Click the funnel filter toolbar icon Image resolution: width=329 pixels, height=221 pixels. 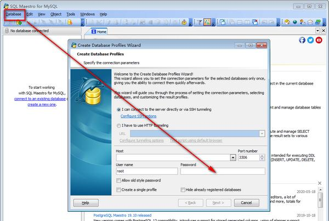coord(200,22)
